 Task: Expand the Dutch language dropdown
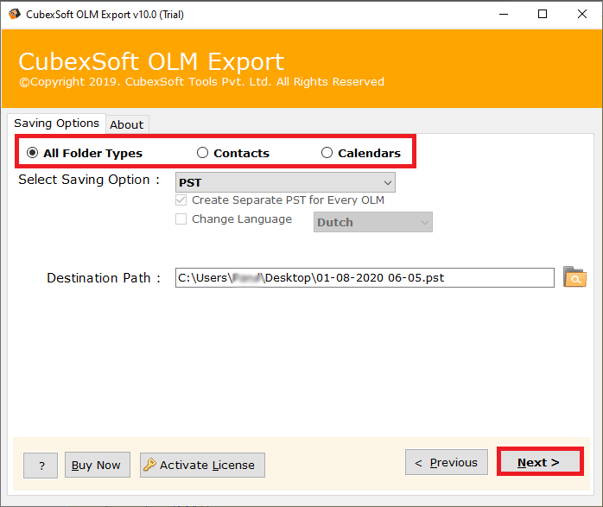pyautogui.click(x=372, y=222)
